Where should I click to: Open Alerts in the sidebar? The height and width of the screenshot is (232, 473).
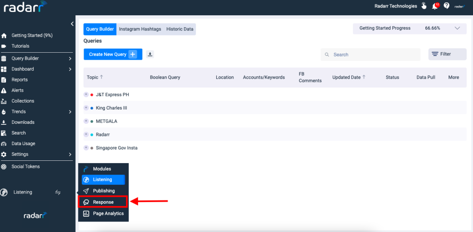click(x=18, y=91)
